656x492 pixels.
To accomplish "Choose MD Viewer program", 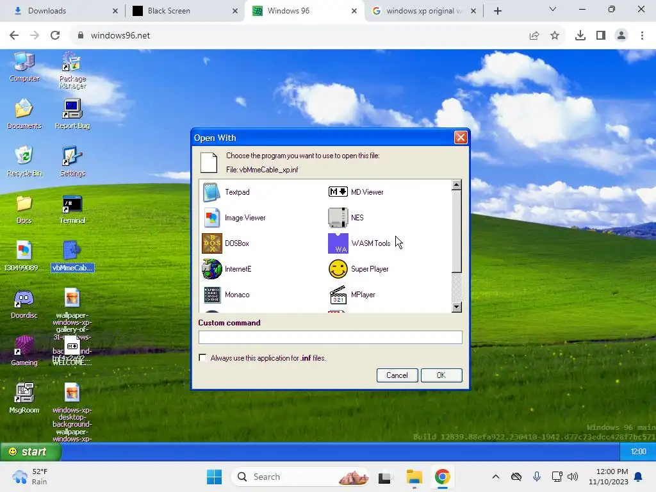I will click(356, 192).
